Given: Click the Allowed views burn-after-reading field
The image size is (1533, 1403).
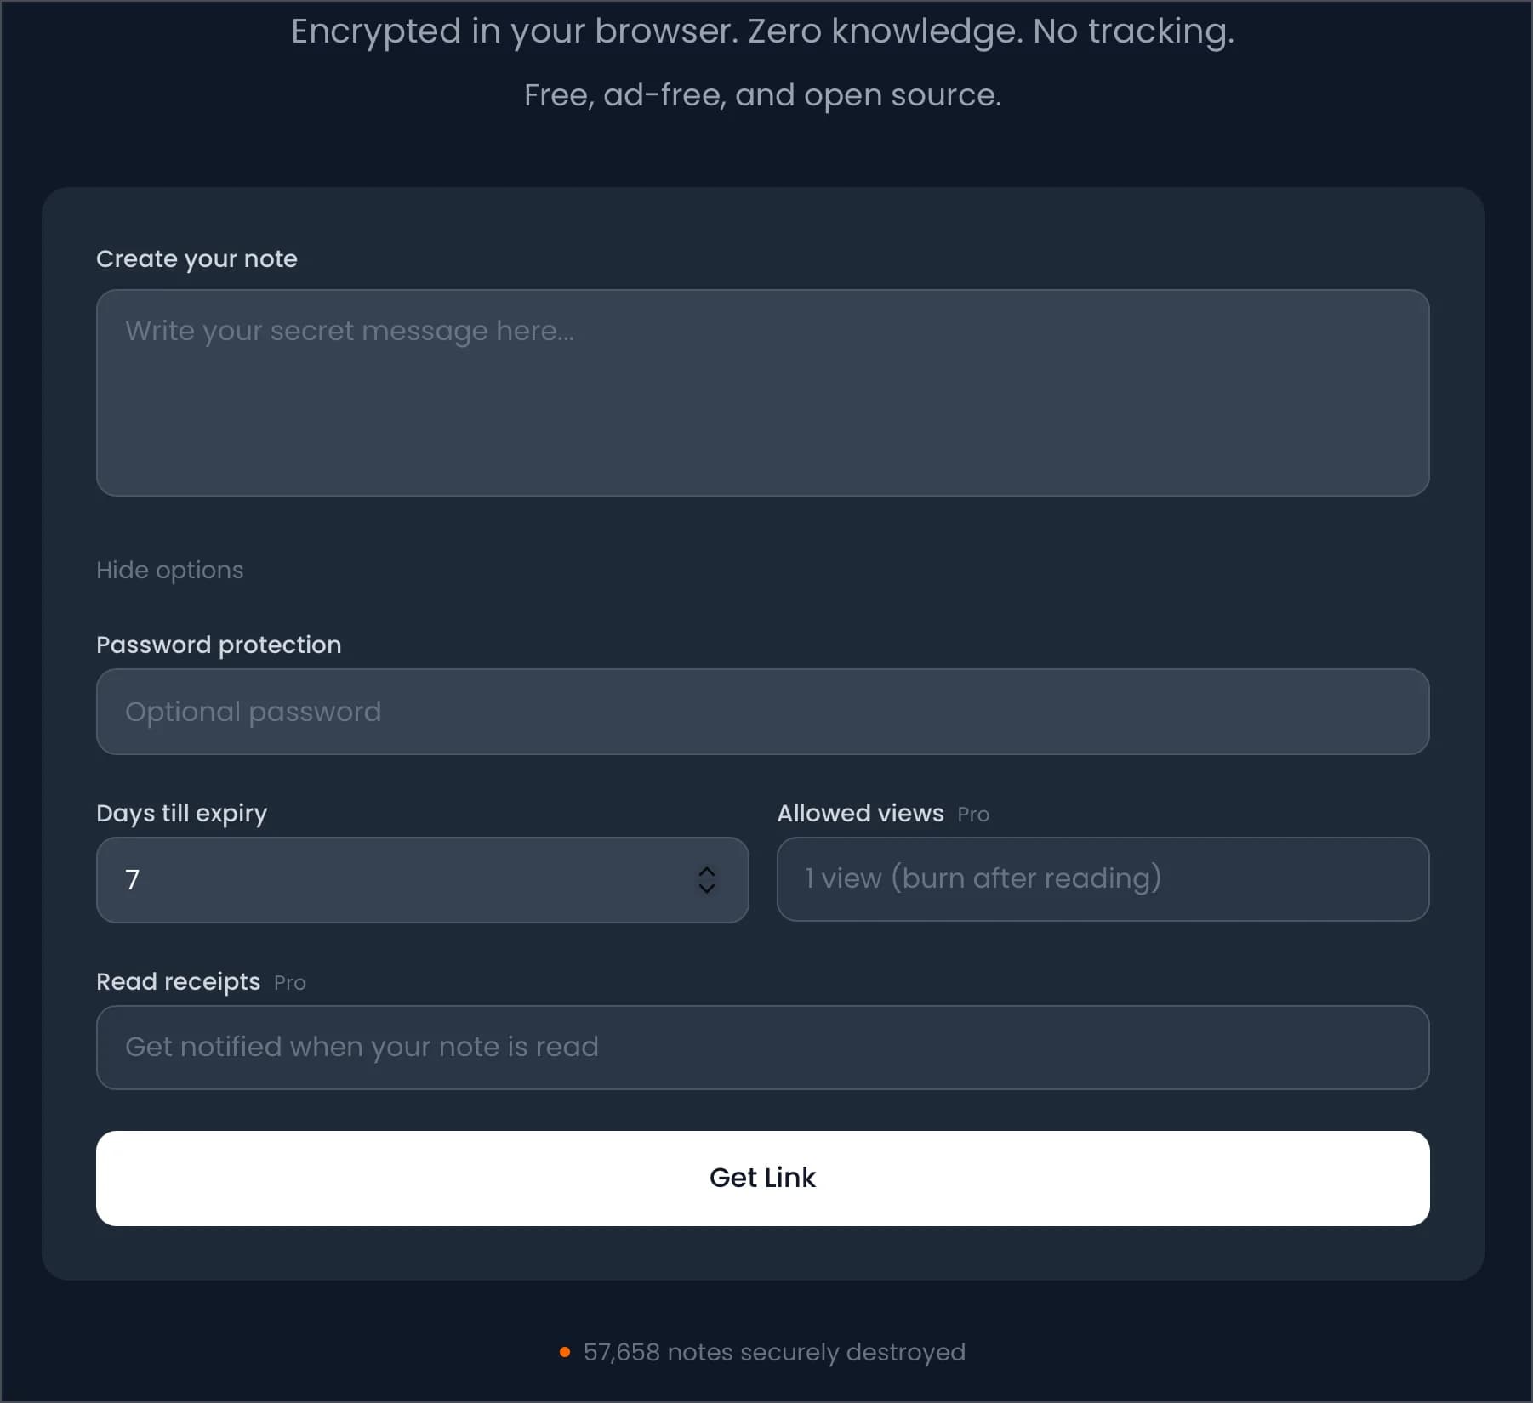Looking at the screenshot, I should [1103, 879].
